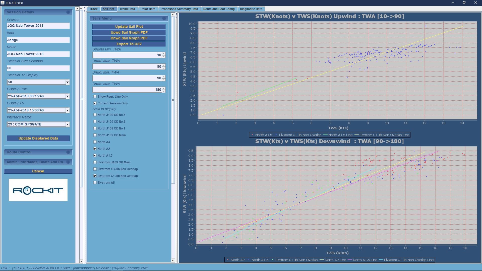This screenshot has width=482, height=271.
Task: Decrement Dnwd Max TWA spinner
Action: 164,91
